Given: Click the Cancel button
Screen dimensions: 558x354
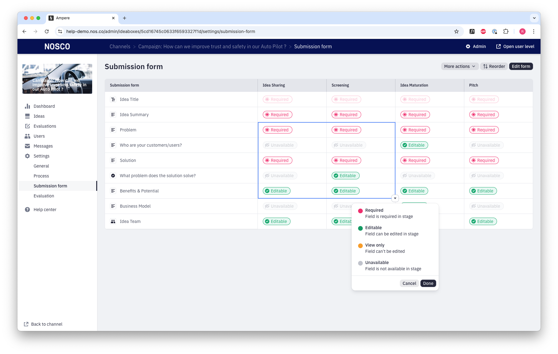Looking at the screenshot, I should point(409,283).
